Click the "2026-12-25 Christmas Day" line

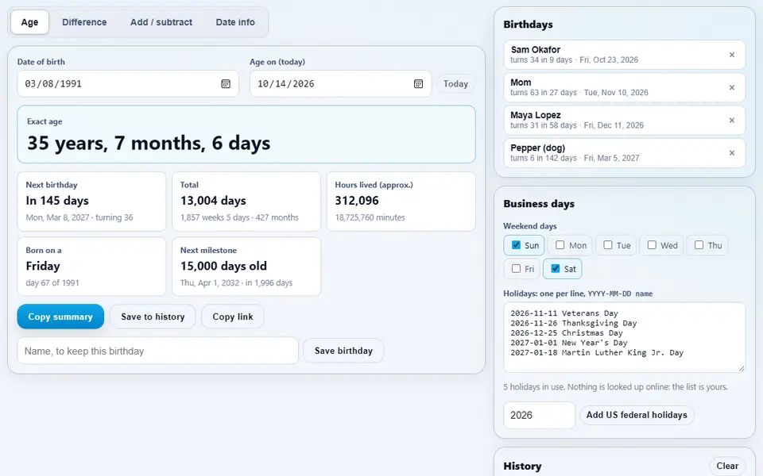click(567, 332)
